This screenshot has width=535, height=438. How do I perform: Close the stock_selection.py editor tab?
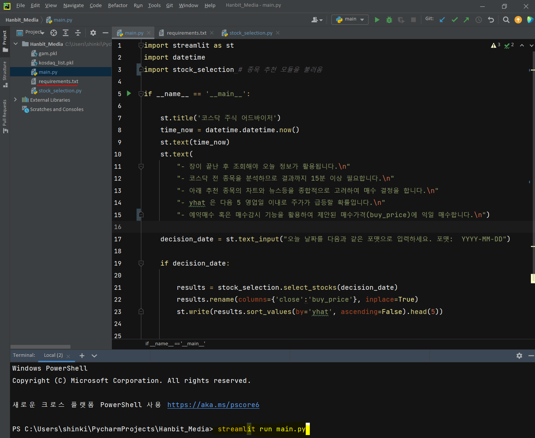(278, 33)
